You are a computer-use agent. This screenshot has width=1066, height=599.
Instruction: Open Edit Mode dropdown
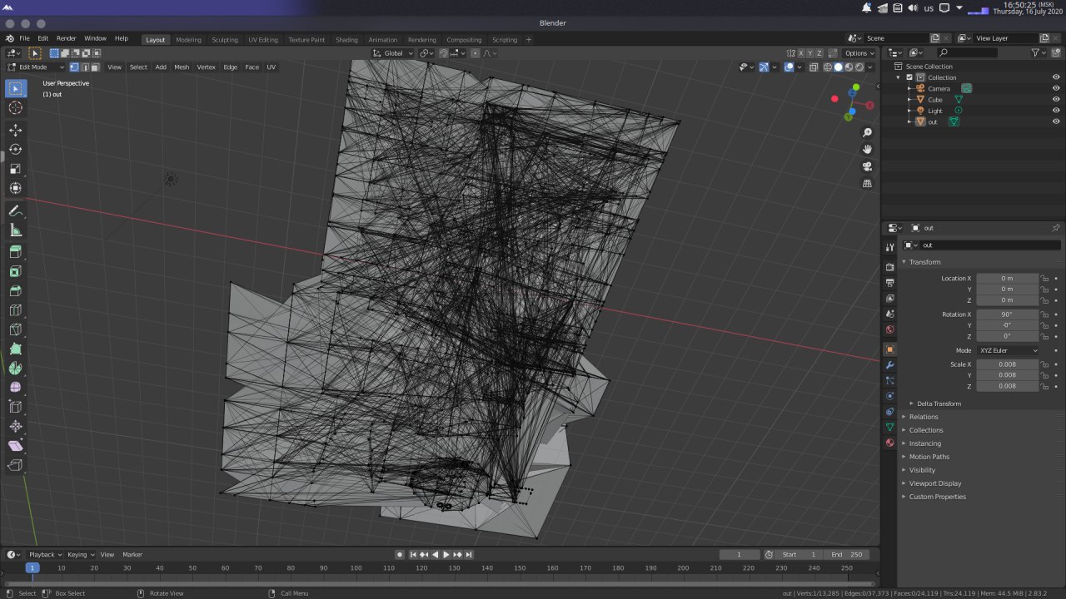pyautogui.click(x=36, y=67)
